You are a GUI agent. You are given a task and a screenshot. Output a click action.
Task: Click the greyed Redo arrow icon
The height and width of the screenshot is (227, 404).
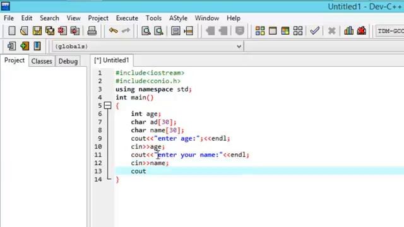(126, 31)
